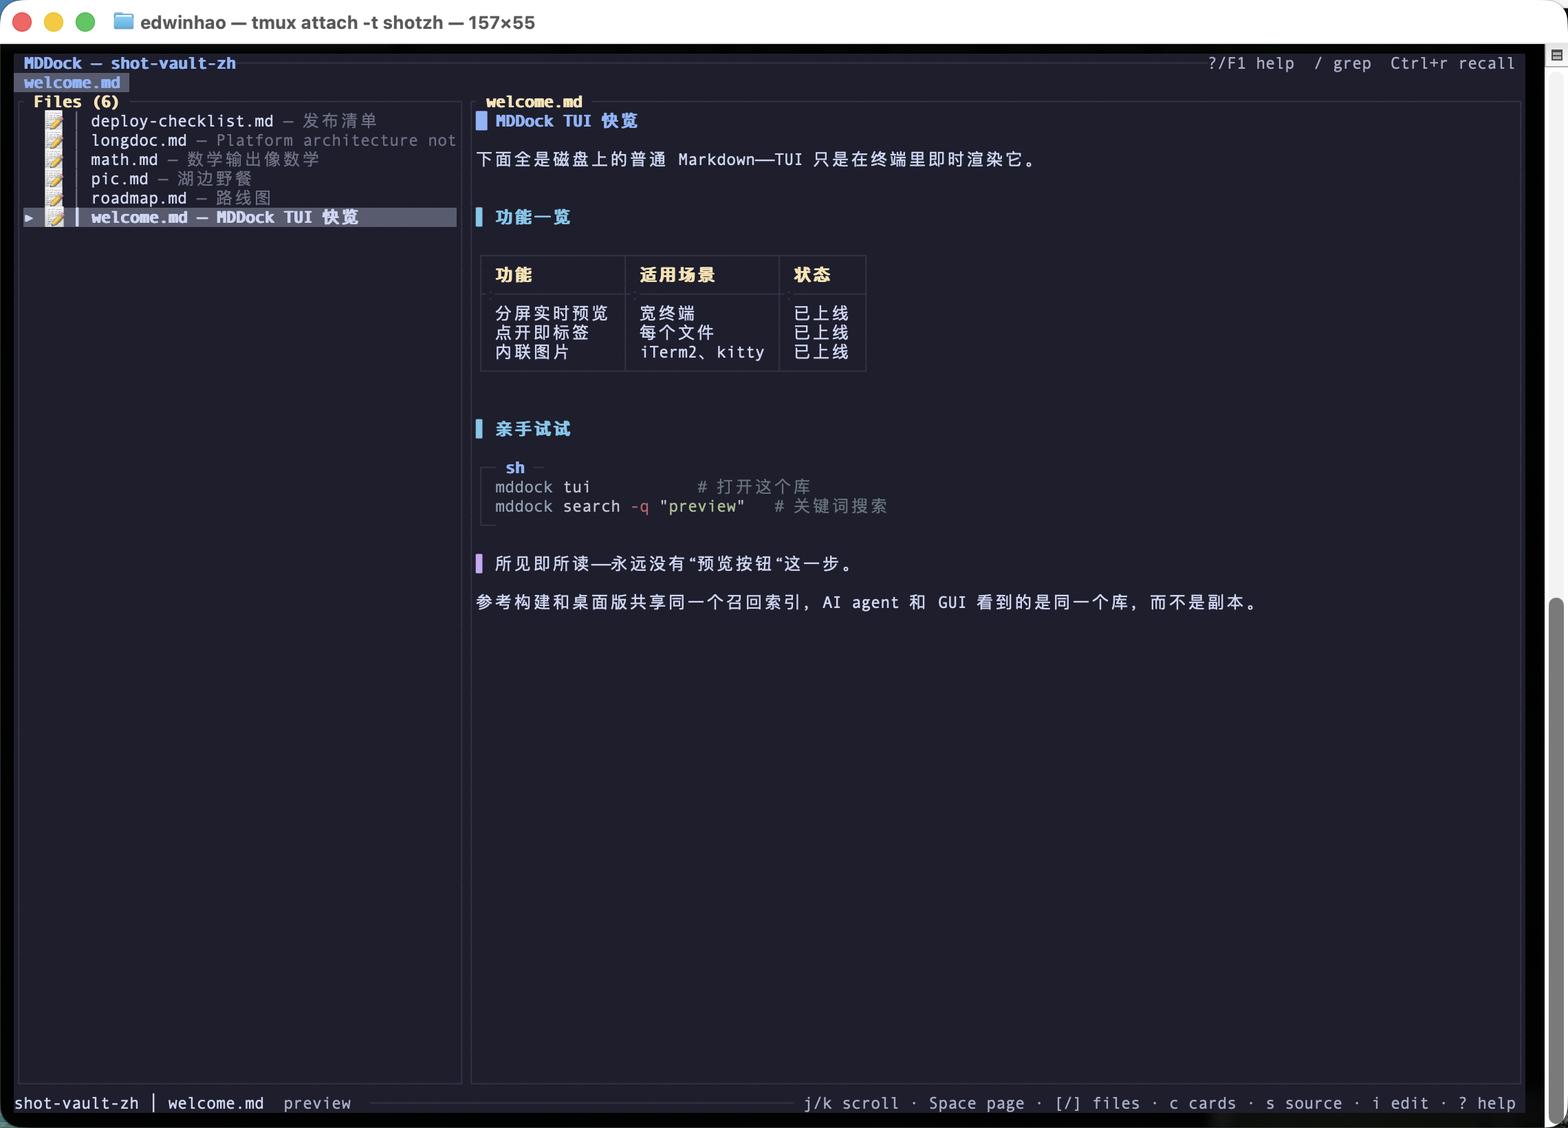
Task: Click the iTerm2、kitty table cell
Action: [x=701, y=352]
